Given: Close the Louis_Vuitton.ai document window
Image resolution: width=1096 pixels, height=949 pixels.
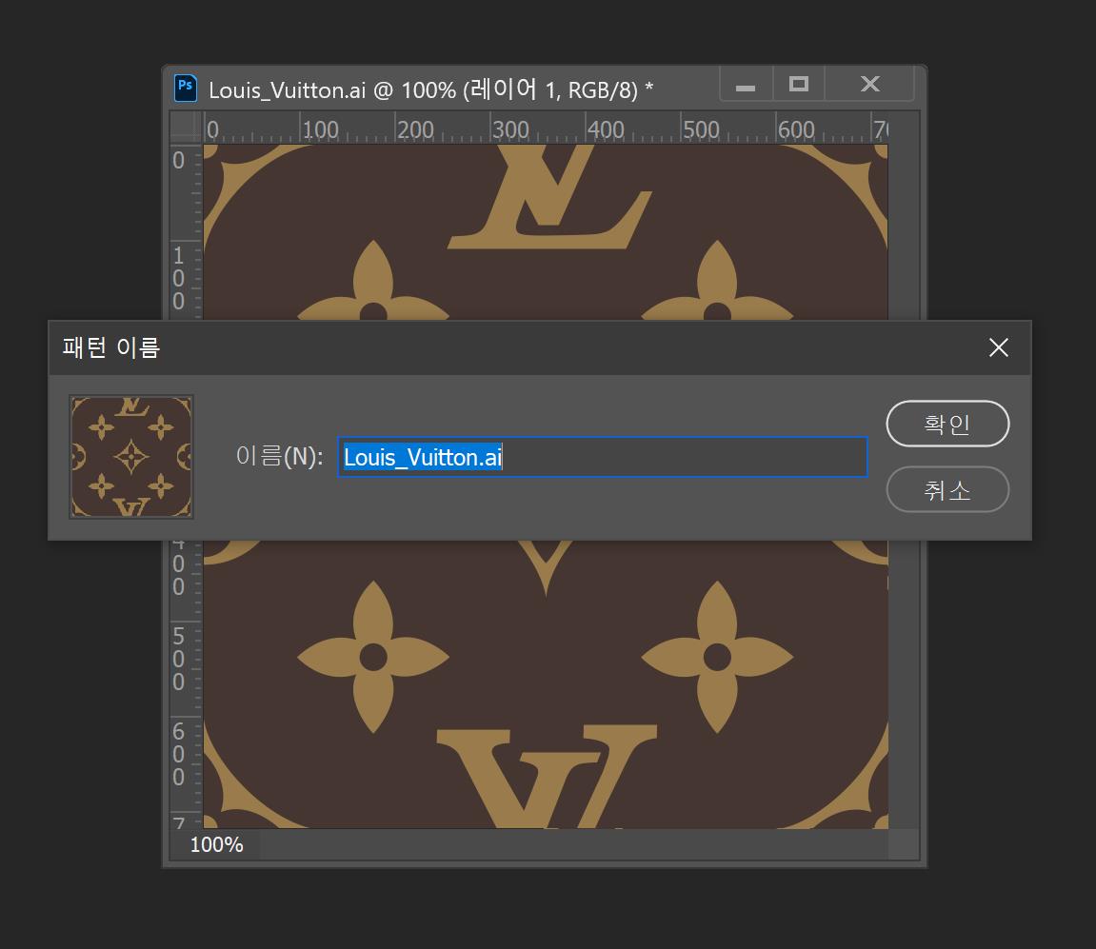Looking at the screenshot, I should point(869,85).
